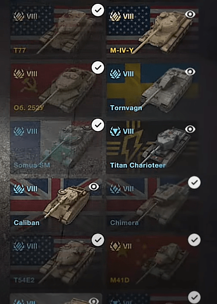
Task: Select the Tornvagn tank image
Action: click(167, 90)
